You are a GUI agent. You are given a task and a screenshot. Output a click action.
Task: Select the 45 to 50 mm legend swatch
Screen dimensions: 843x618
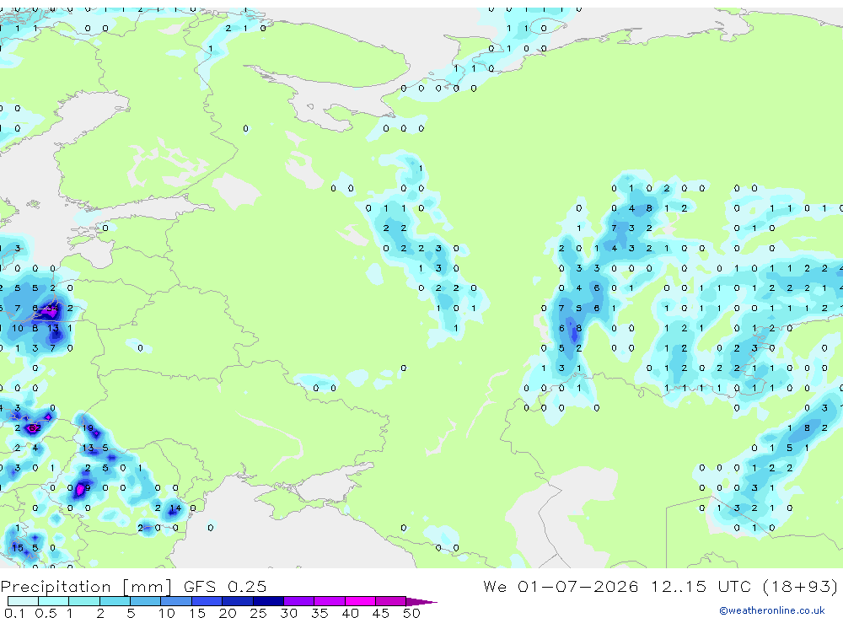coord(391,601)
